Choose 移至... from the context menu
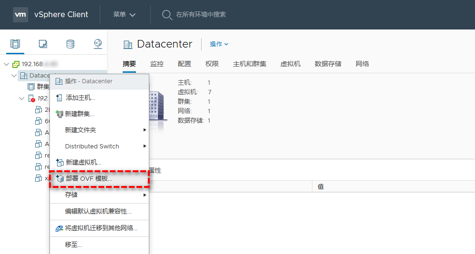The height and width of the screenshot is (254, 475). 99,244
